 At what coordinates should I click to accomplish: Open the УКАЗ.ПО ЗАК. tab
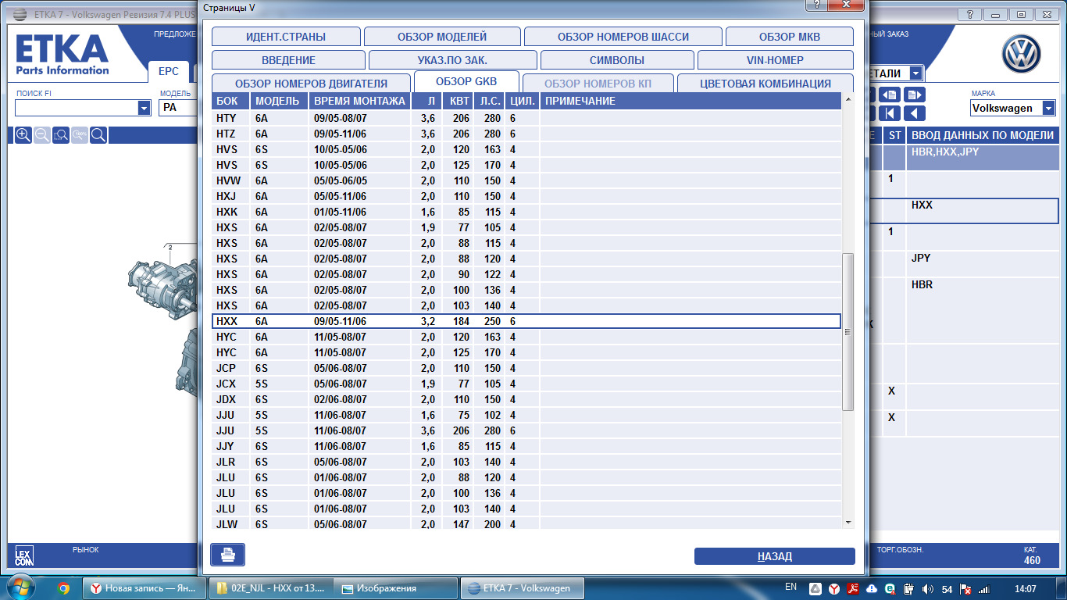click(x=453, y=60)
